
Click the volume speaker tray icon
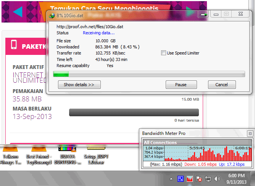click(x=217, y=179)
